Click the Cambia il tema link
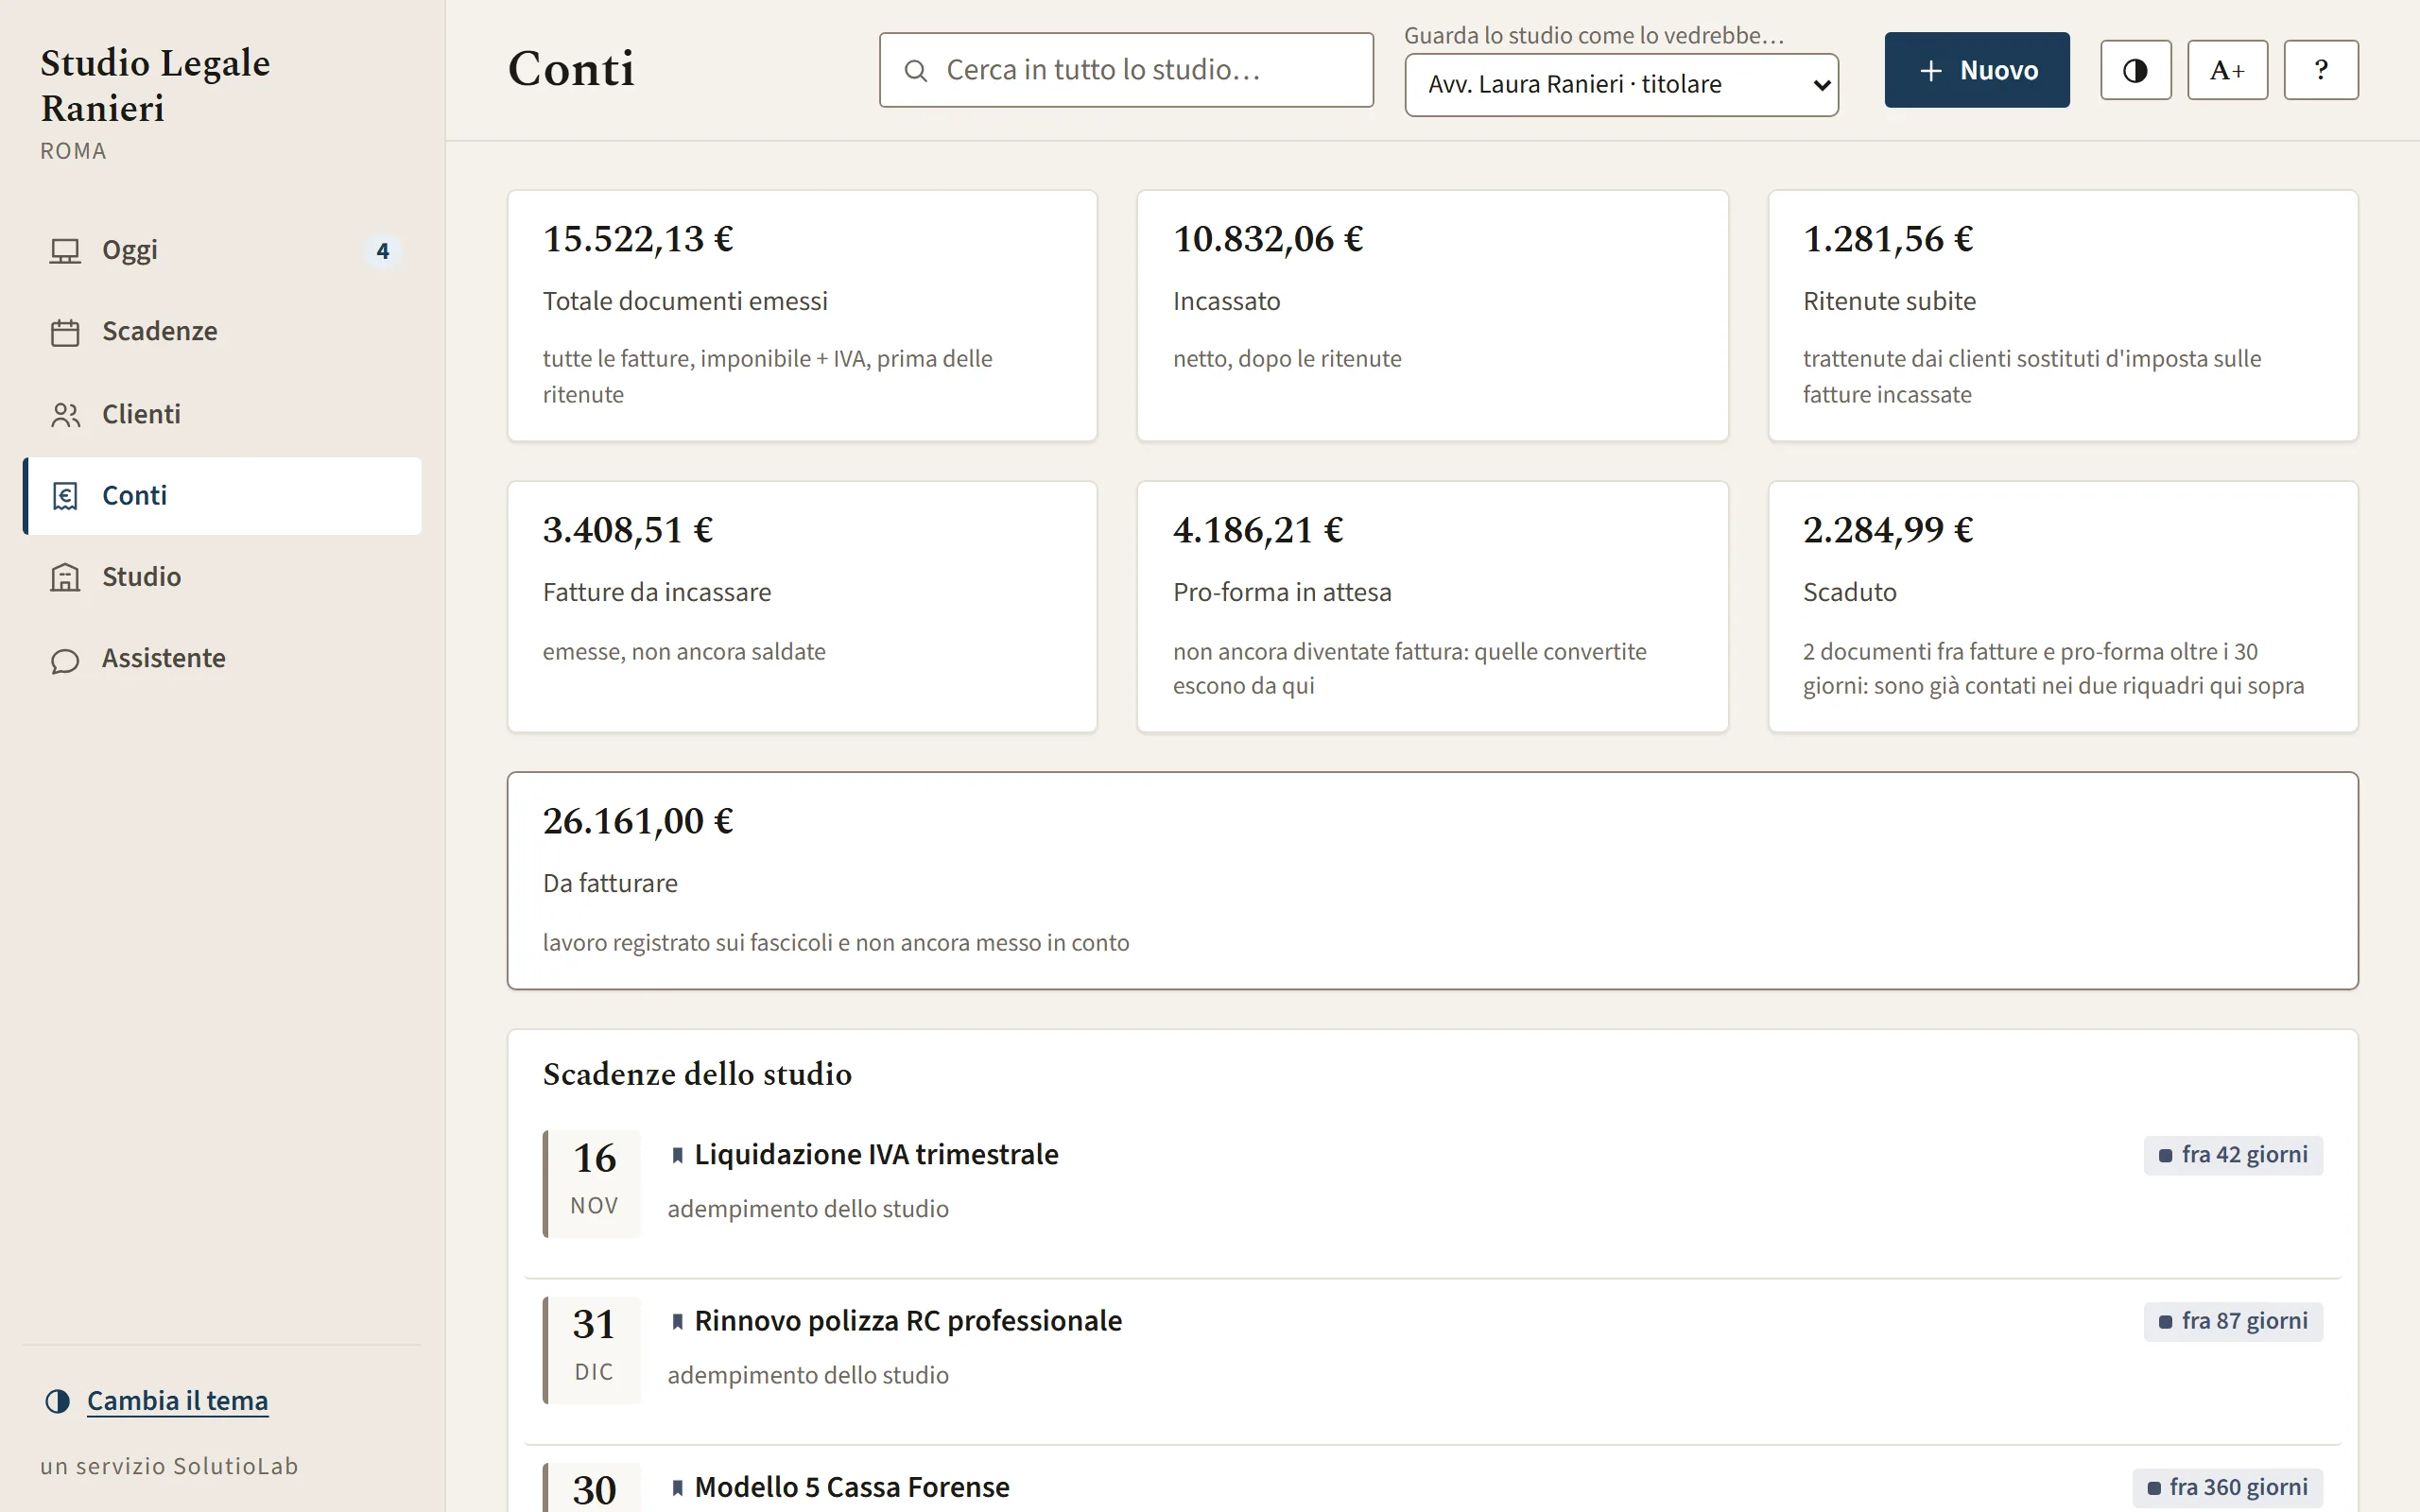This screenshot has height=1512, width=2420. tap(177, 1401)
